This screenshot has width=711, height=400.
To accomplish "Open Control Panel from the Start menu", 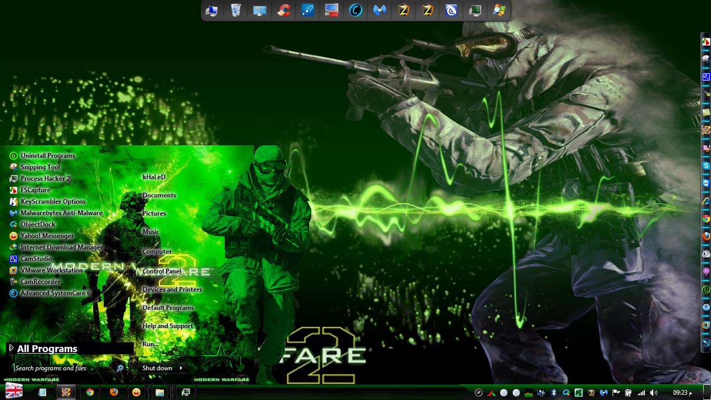I will click(162, 271).
